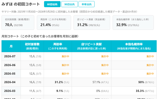The width and height of the screenshot is (158, 99).
Task: Click the 31.2% (5人) revisit rate cell
Action: 58,82
